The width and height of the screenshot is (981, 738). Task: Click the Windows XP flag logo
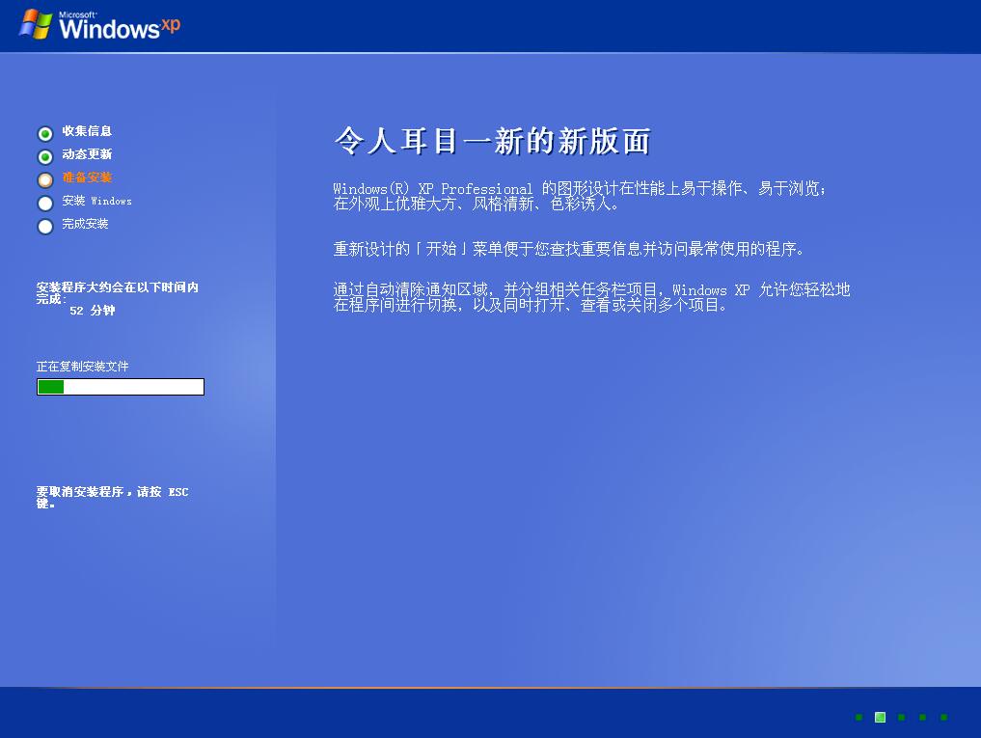click(x=37, y=25)
